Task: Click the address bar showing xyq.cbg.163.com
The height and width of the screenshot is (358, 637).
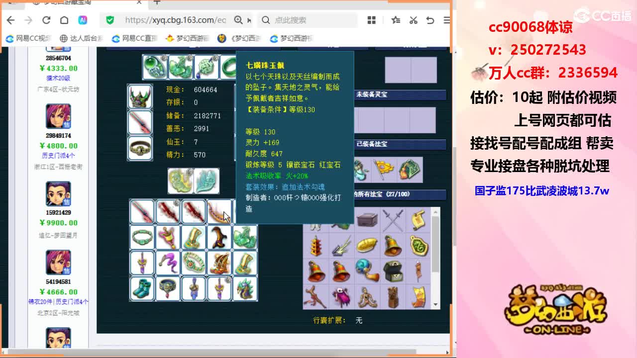Action: (x=175, y=20)
